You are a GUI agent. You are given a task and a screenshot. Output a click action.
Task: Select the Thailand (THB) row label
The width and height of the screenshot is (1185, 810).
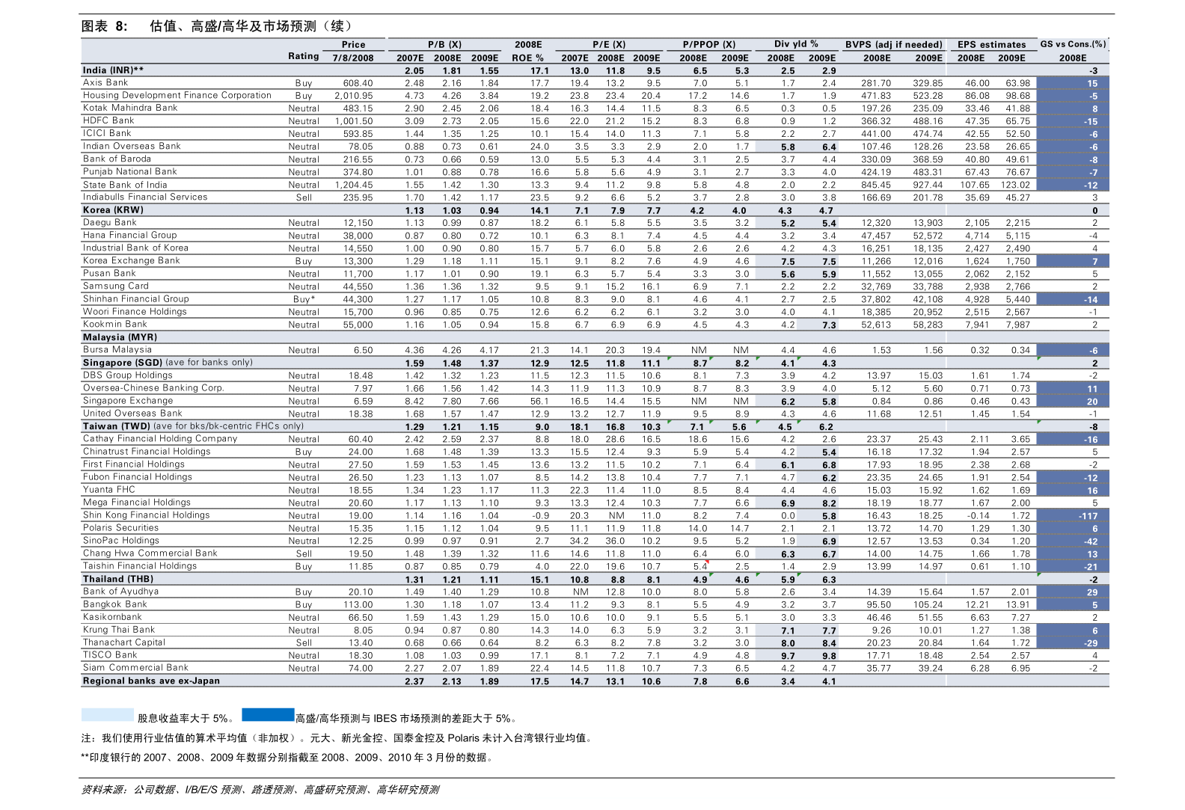pyautogui.click(x=118, y=579)
